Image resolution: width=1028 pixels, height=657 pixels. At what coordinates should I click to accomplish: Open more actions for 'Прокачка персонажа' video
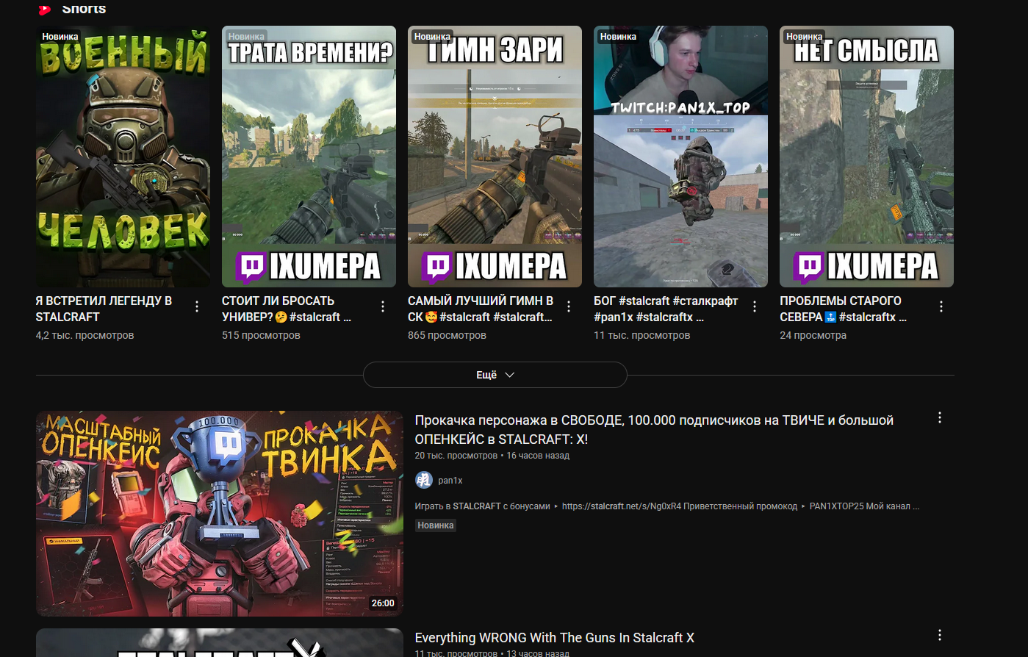939,417
